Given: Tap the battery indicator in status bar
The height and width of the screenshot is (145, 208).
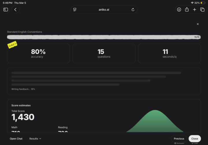Looking at the screenshot, I should tap(203, 3).
